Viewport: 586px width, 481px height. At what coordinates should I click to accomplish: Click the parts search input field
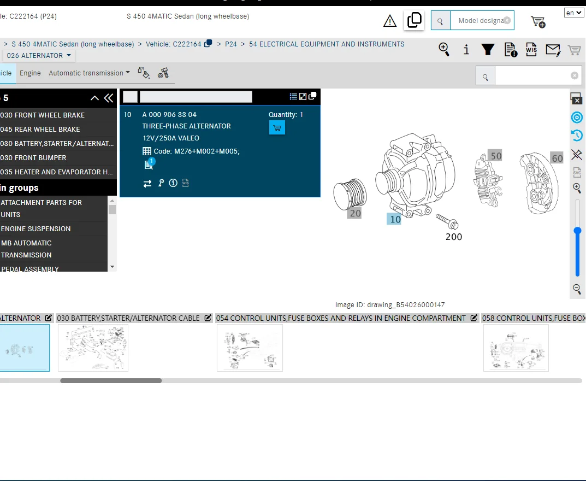pos(538,75)
